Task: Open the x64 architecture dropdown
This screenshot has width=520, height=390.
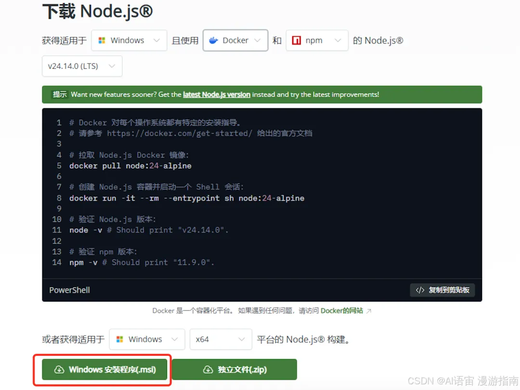Action: pos(221,340)
